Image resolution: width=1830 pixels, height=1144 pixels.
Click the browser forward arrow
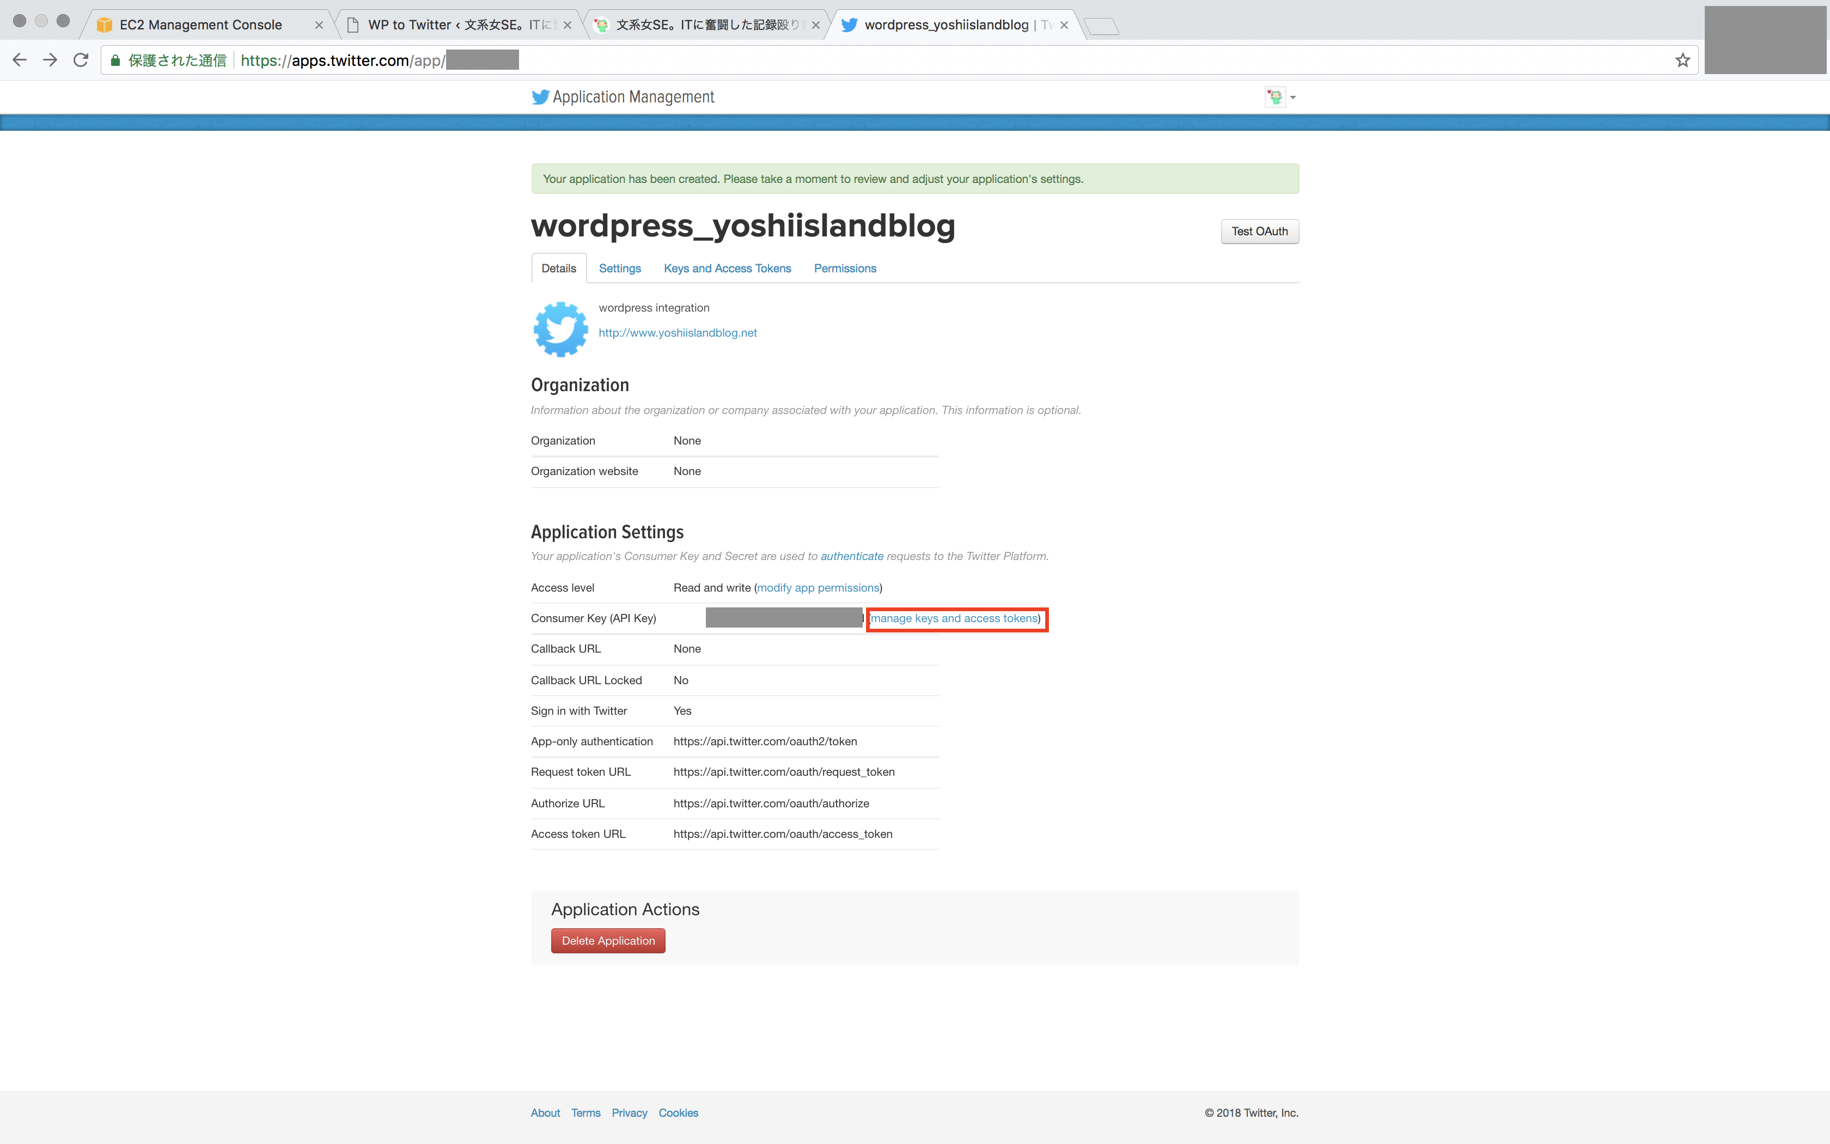50,60
